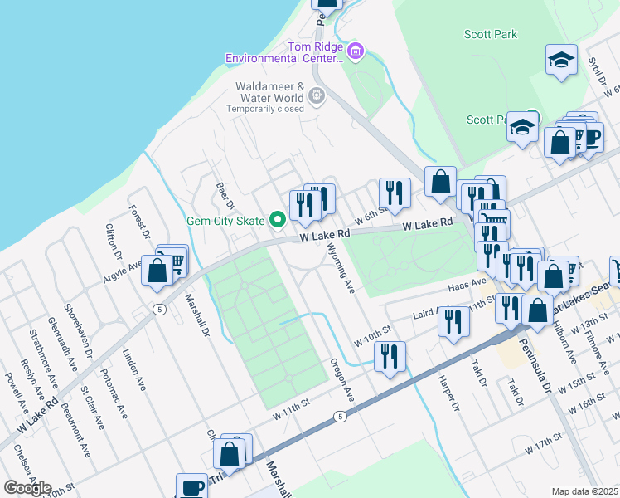The height and width of the screenshot is (498, 620).
Task: Click the Peninsula Dr street label
Action: tap(535, 364)
